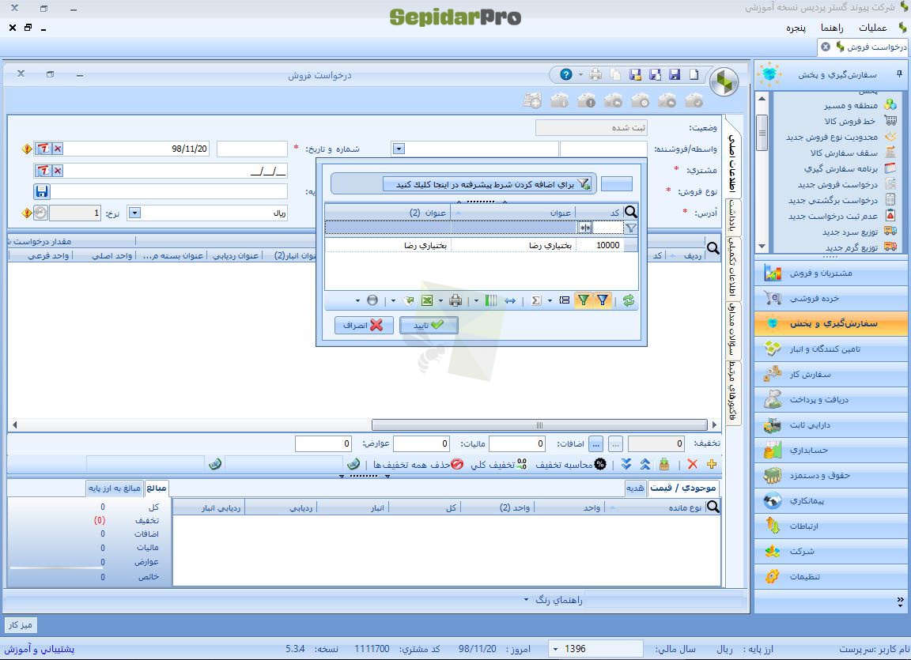Open the dropdown arrow beside the gray sphere
This screenshot has height=660, width=911.
tap(357, 300)
